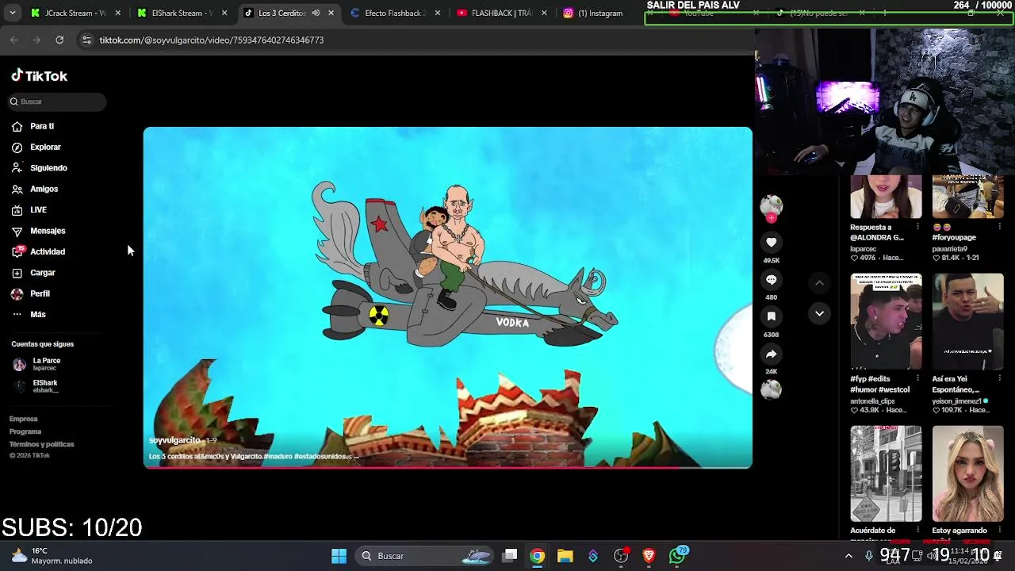Click laparcec author name under thumbnail
This screenshot has height=571, width=1015.
coord(864,249)
